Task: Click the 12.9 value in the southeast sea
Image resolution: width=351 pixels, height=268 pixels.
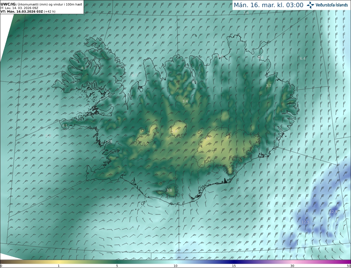Action: 333,212
